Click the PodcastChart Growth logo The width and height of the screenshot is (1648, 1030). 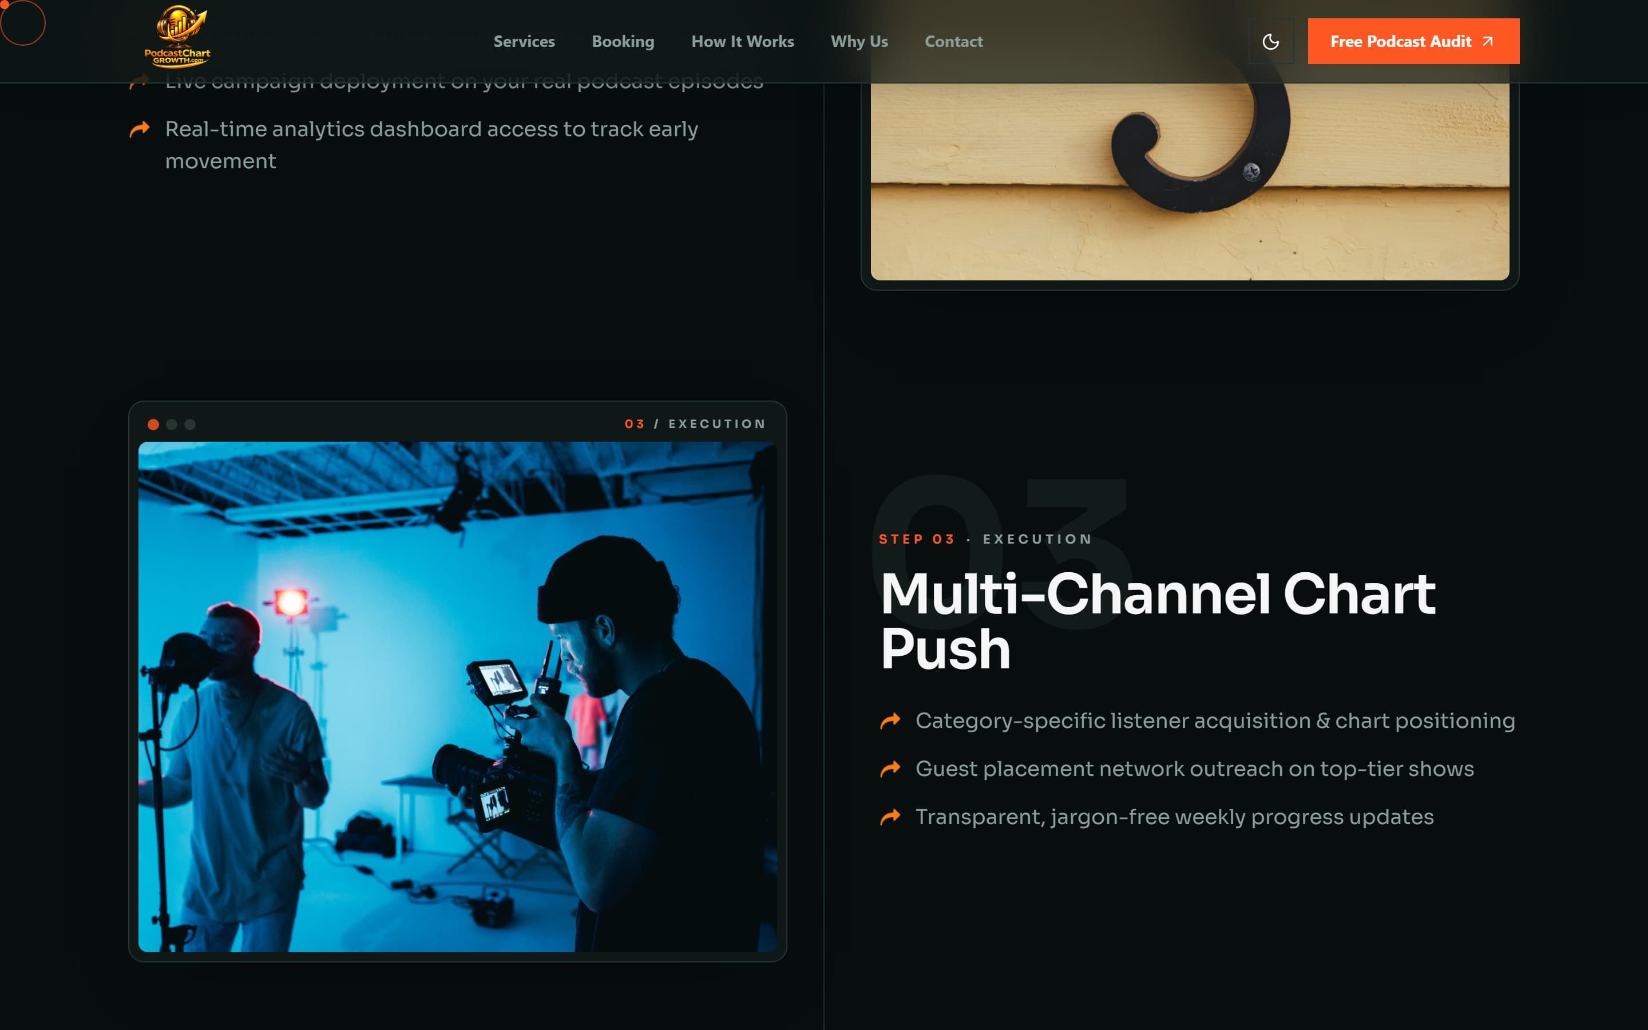[177, 37]
